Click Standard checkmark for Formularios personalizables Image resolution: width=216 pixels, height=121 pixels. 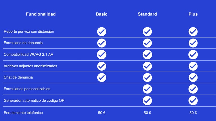(147, 89)
